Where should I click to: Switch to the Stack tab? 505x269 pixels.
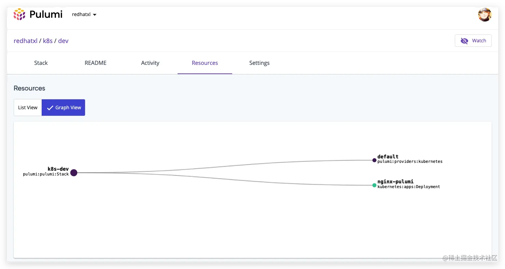click(x=41, y=63)
